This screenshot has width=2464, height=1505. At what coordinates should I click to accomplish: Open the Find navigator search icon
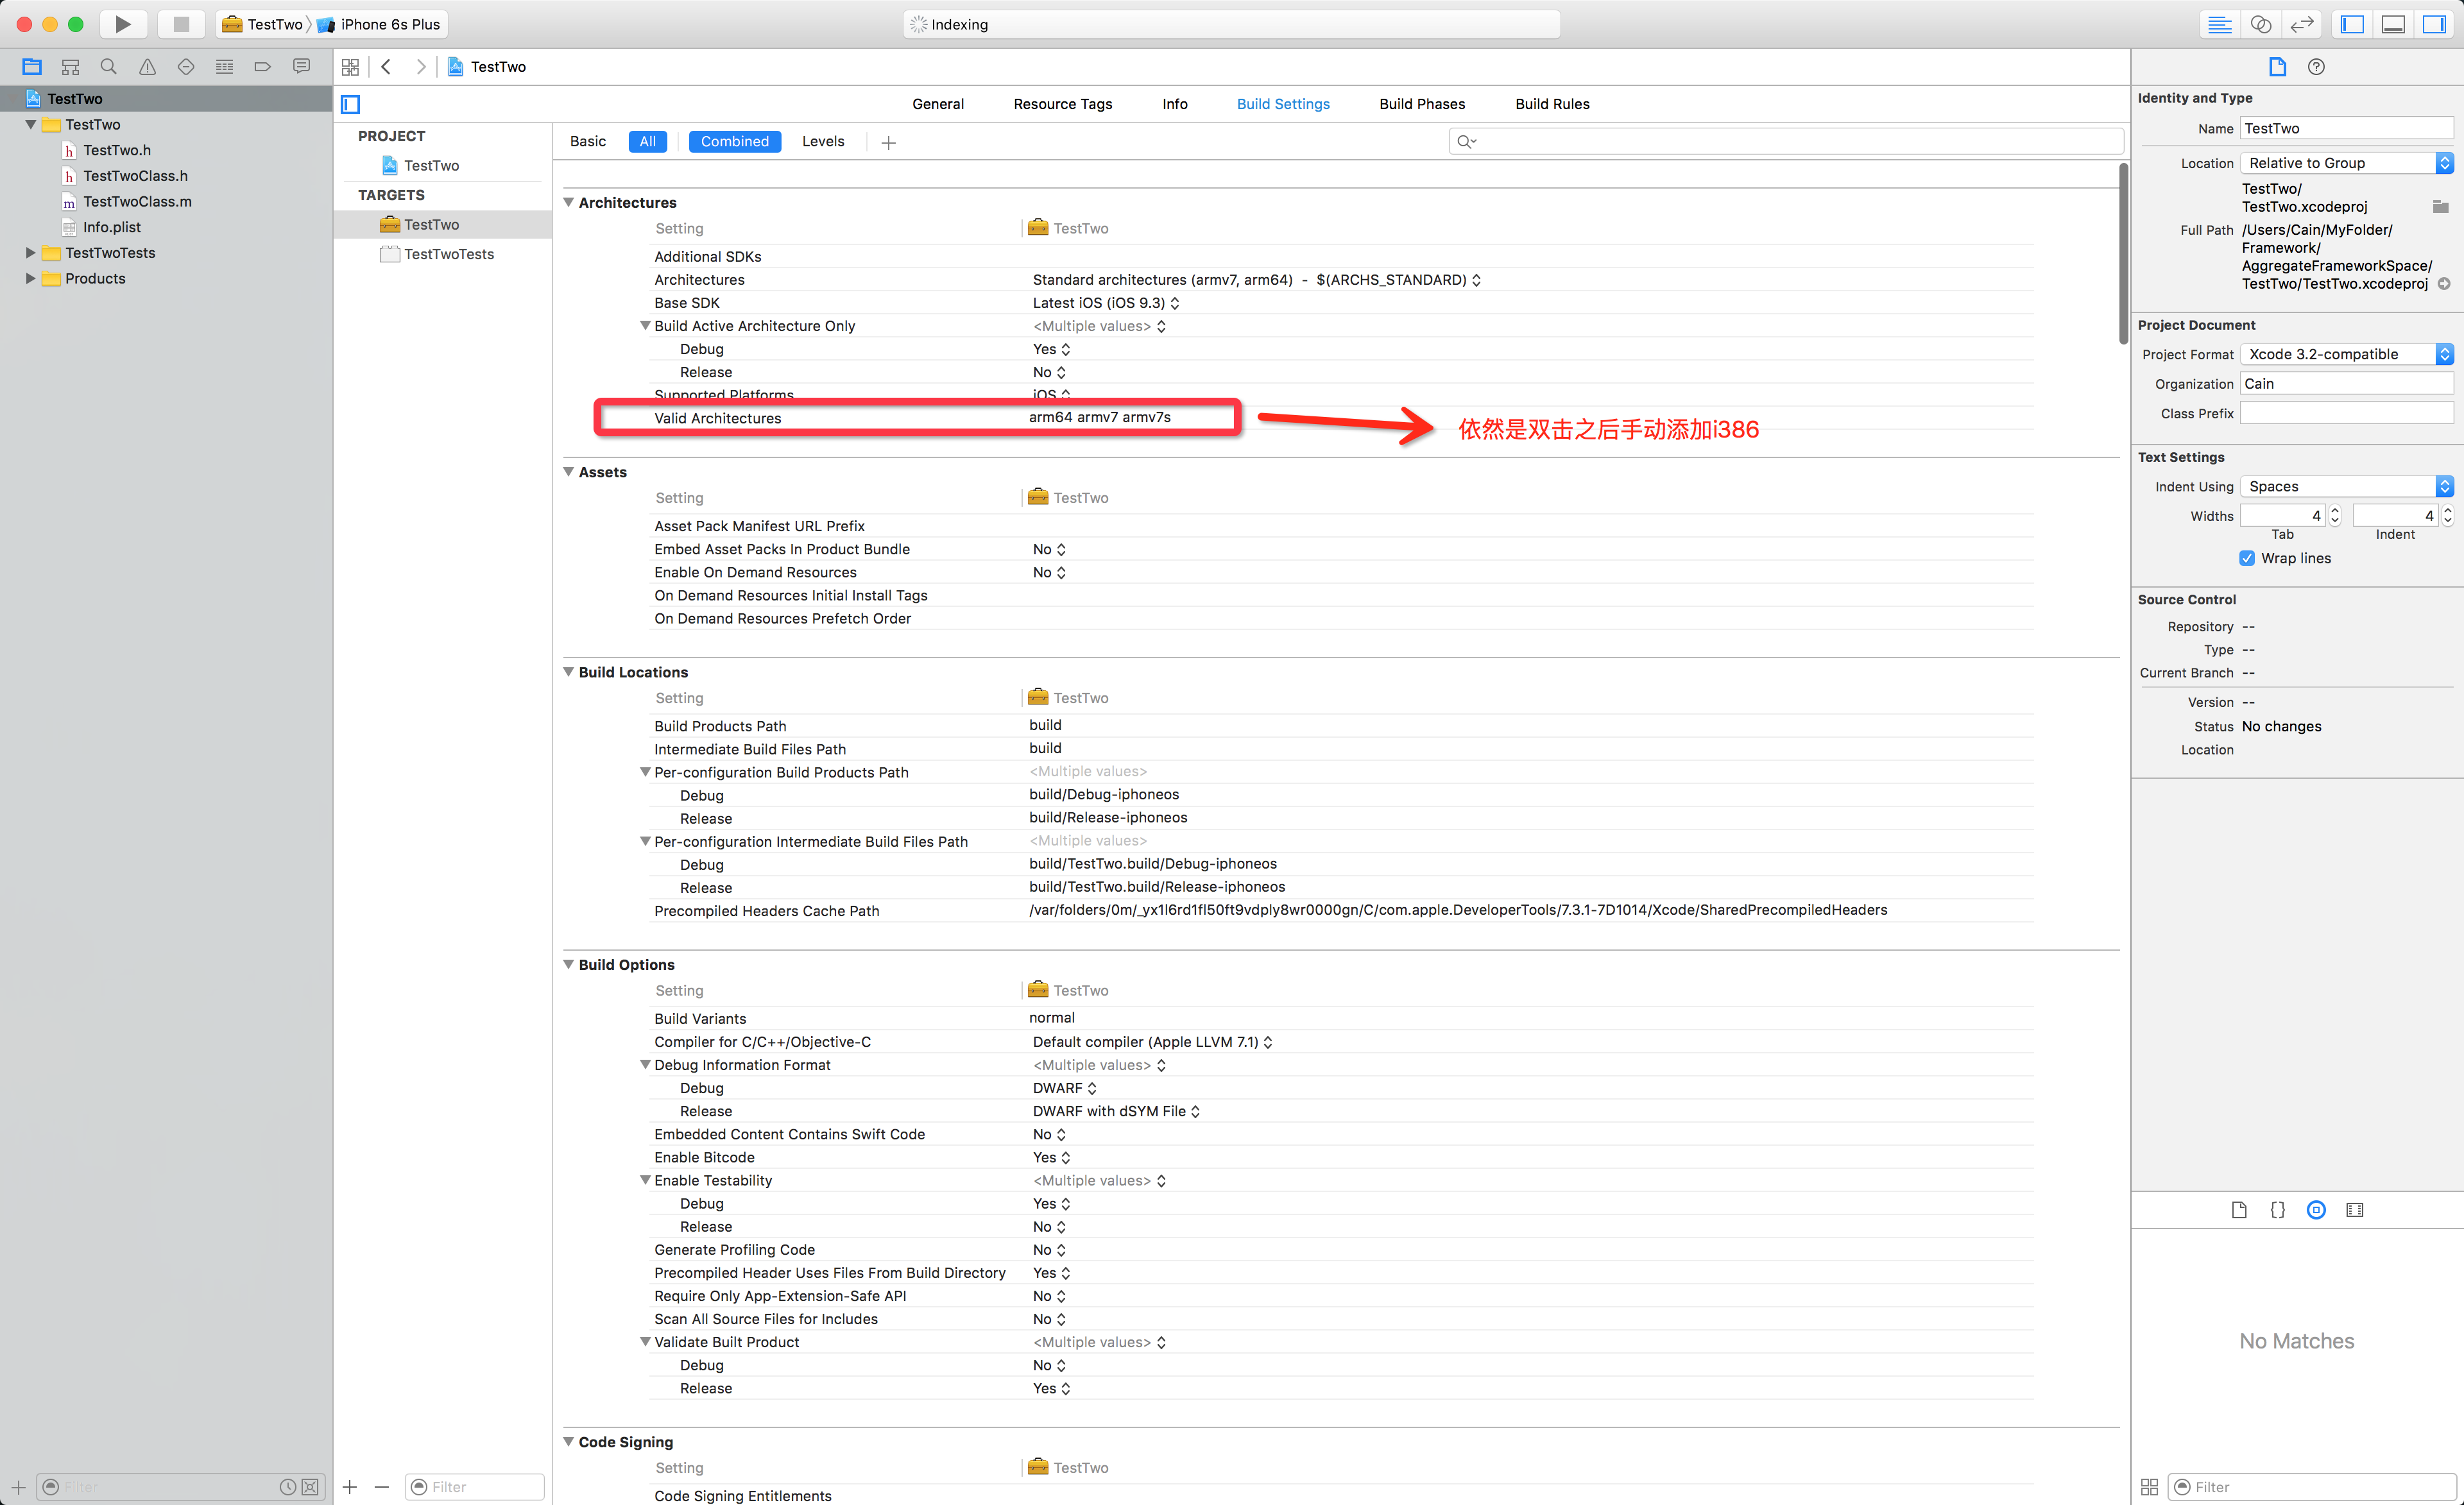tap(108, 67)
